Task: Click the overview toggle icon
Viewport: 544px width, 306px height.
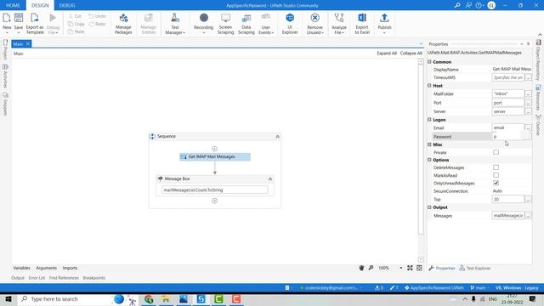Action: 419,268
